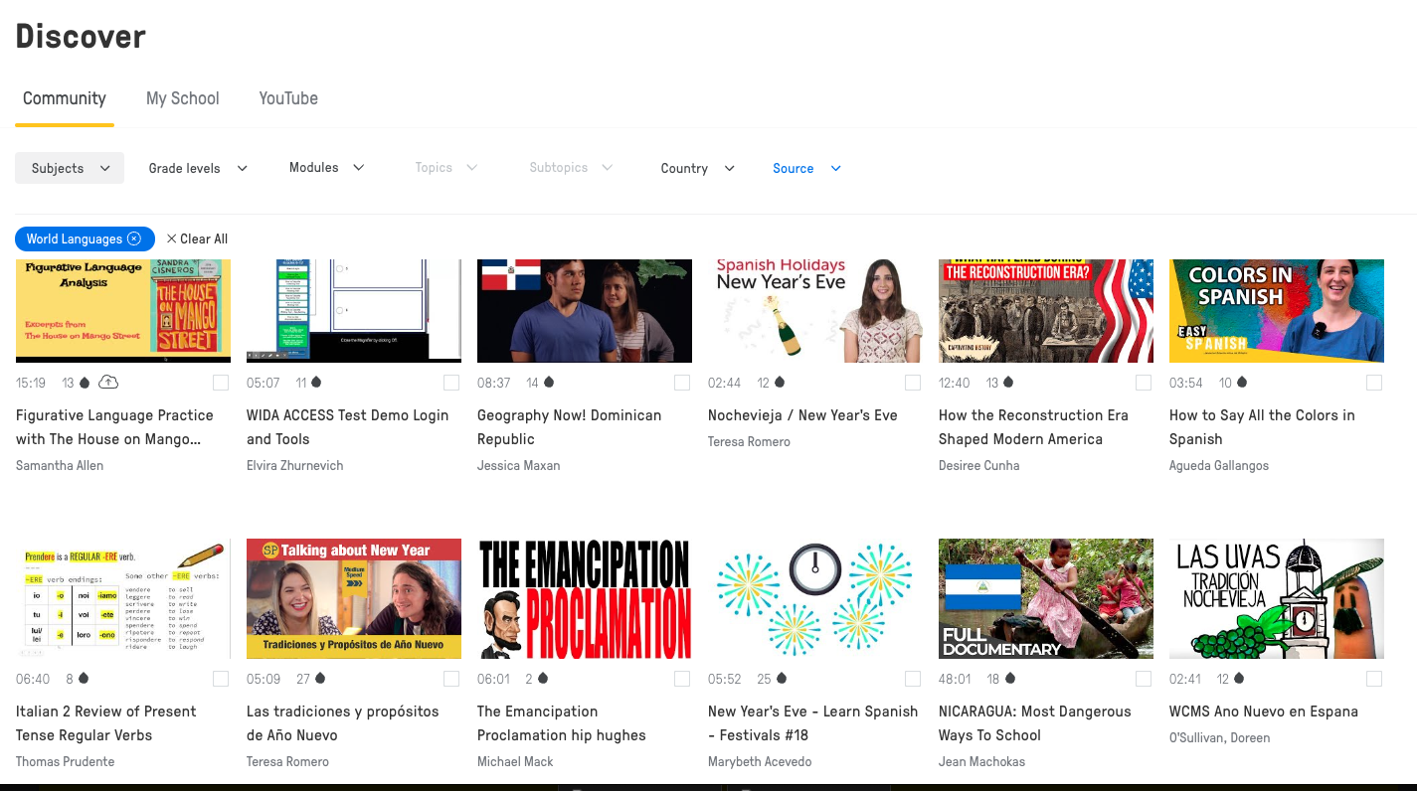Select the checkbox for the WIDA ACCESS Test Demo video
This screenshot has height=791, width=1417.
tap(451, 382)
